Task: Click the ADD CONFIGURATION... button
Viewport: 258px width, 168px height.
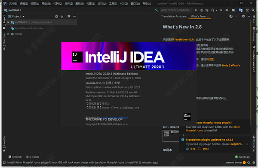Action: [176, 10]
